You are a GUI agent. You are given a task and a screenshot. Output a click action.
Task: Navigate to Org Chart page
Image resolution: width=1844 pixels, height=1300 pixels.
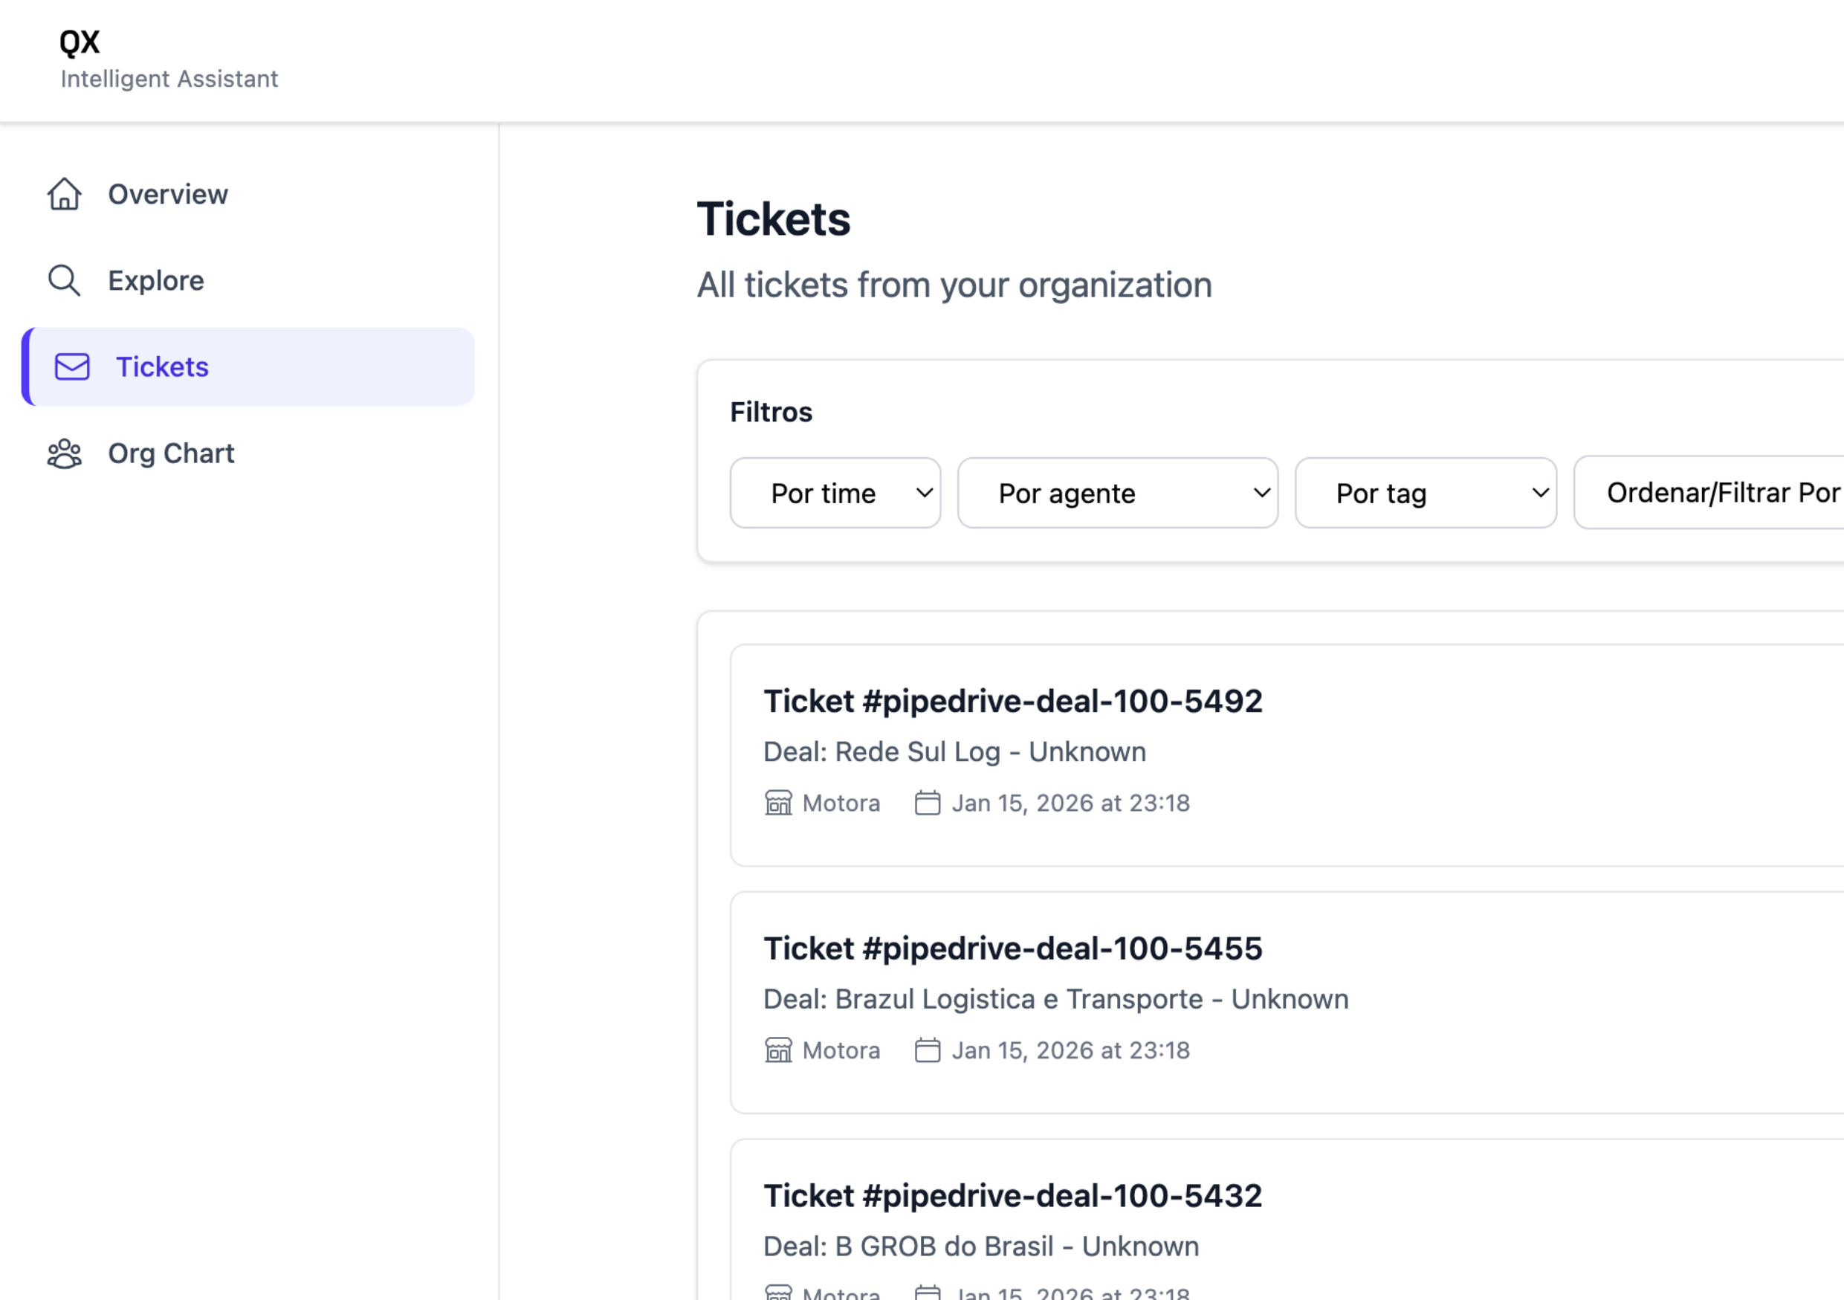pos(171,453)
